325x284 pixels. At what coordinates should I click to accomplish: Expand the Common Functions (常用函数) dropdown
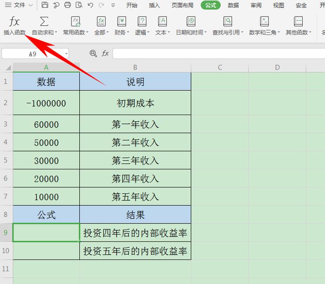87,32
